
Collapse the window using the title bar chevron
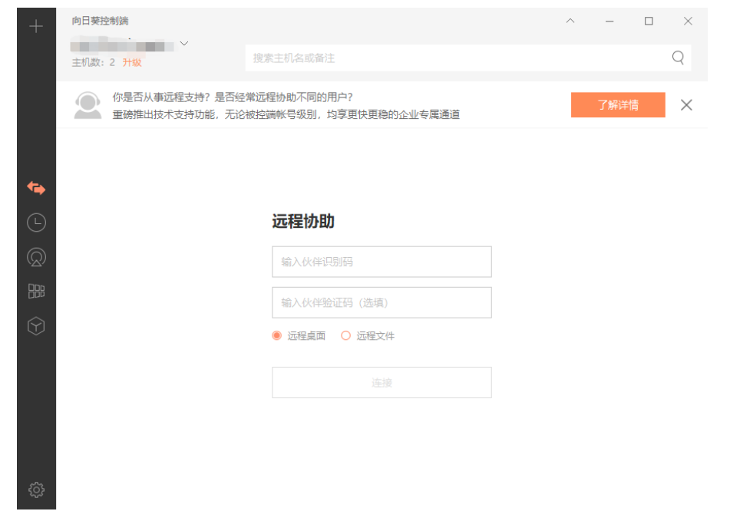tap(570, 21)
